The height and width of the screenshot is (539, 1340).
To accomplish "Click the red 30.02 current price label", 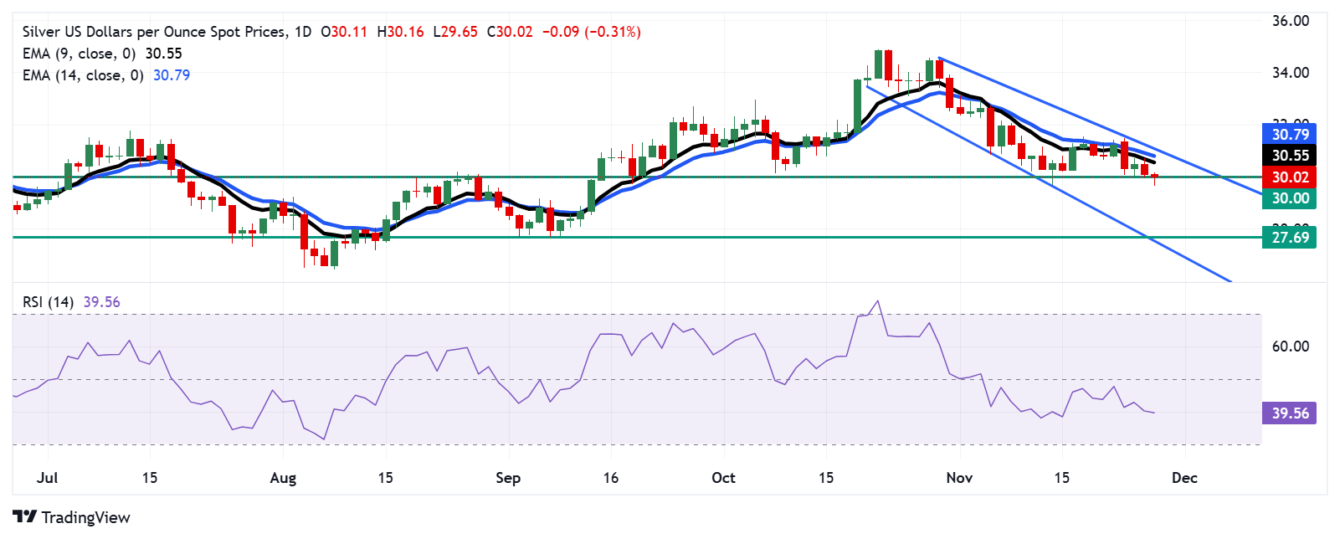I will point(1289,177).
